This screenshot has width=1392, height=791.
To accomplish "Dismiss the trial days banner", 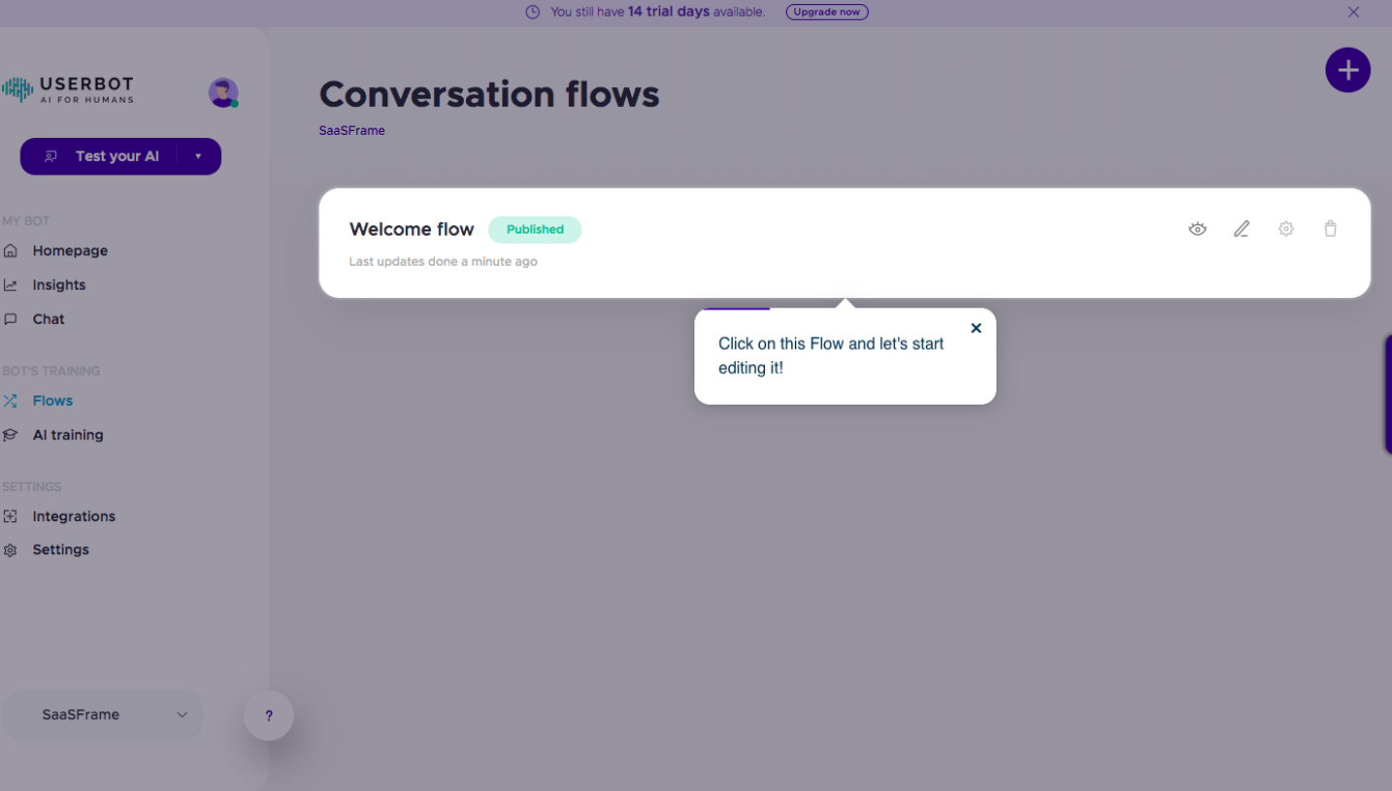I will [1353, 12].
